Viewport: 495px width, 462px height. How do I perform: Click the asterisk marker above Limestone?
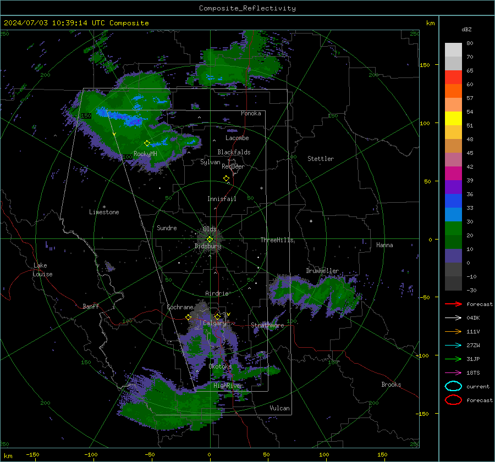[104, 207]
